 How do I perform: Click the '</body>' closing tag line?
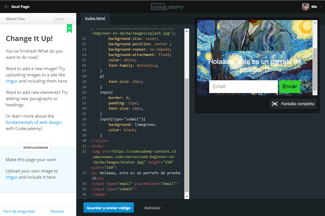(x=99, y=195)
